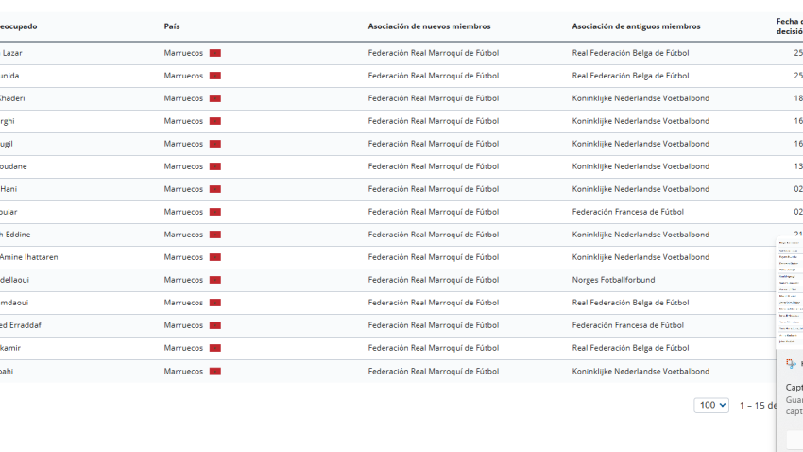Click the first Real Federación Belga de Fútbol cell
Viewport: 803px width, 452px height.
(630, 53)
